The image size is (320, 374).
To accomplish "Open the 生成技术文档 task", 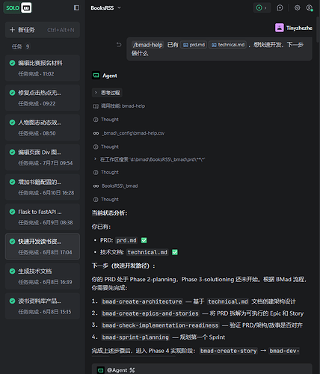I will tap(43, 277).
